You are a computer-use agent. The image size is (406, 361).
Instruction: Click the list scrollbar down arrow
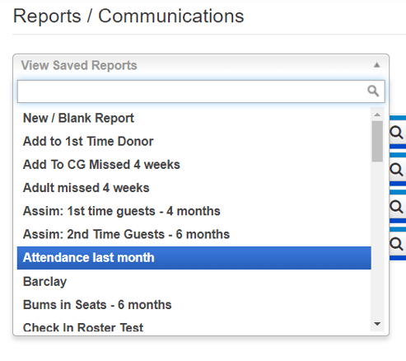[x=377, y=324]
